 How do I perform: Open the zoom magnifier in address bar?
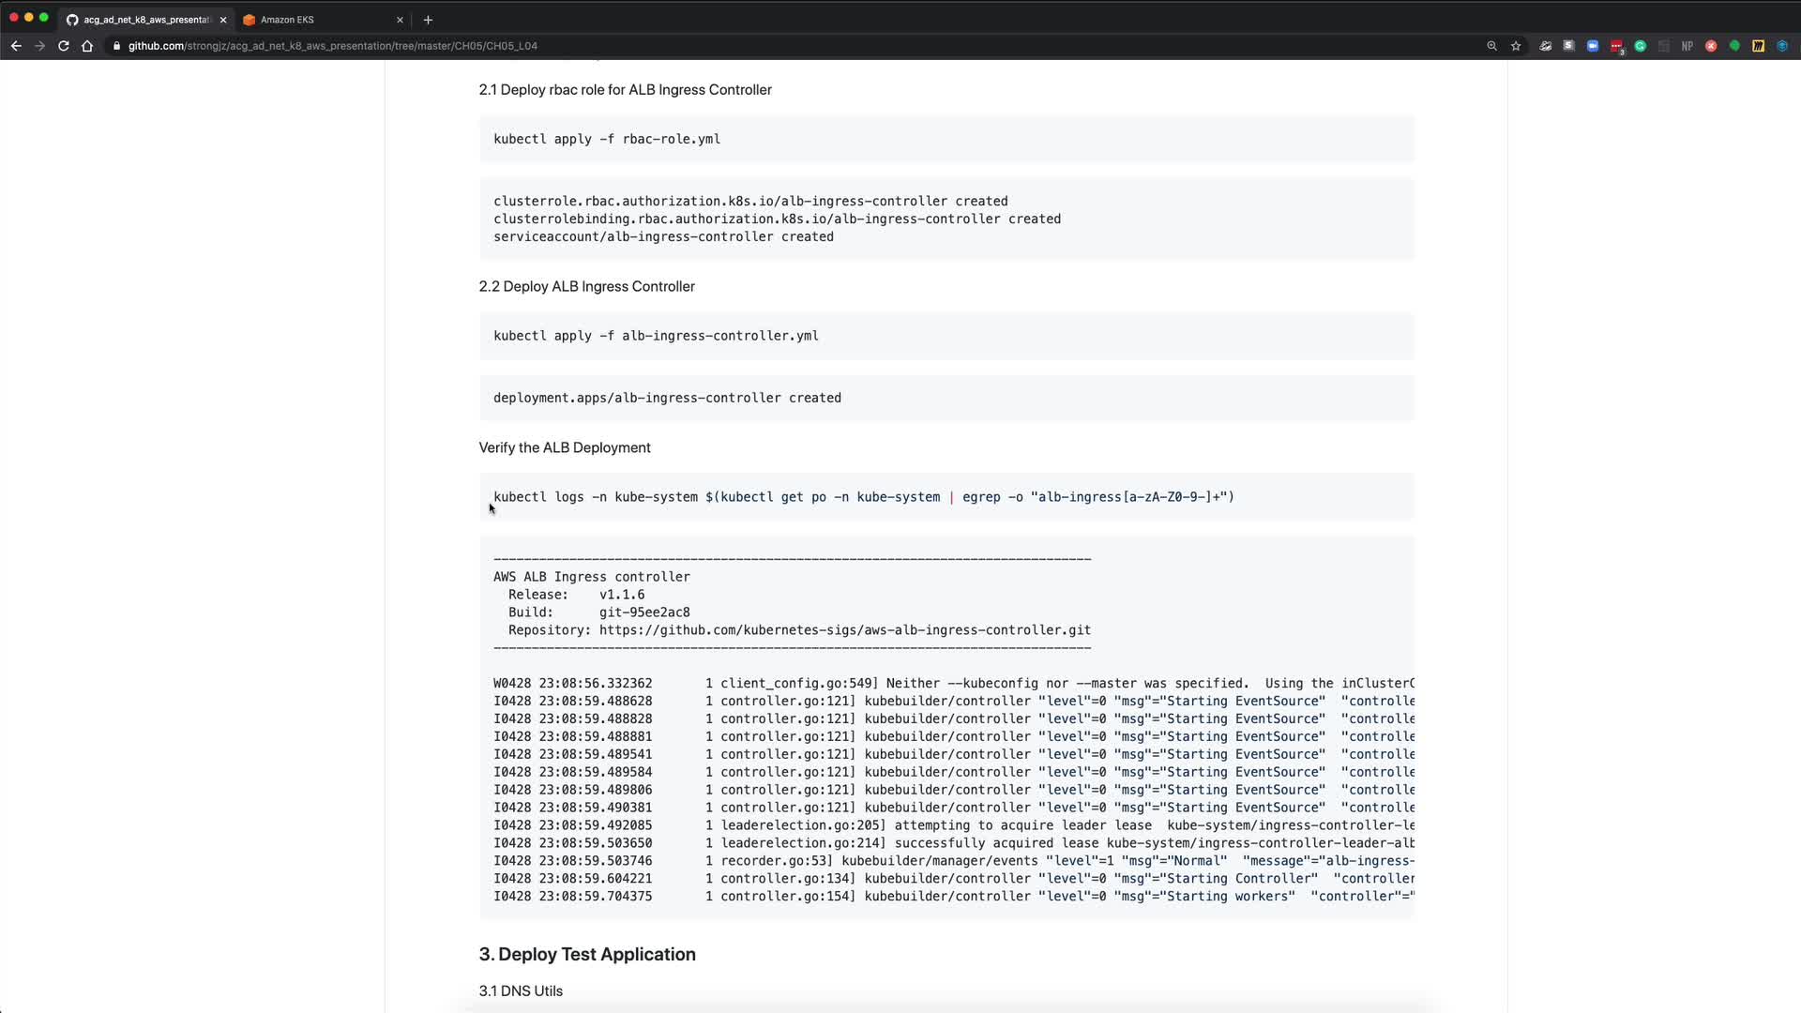pyautogui.click(x=1491, y=46)
